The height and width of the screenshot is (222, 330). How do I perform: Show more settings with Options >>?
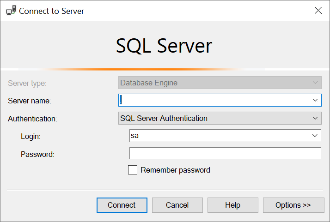tap(293, 205)
